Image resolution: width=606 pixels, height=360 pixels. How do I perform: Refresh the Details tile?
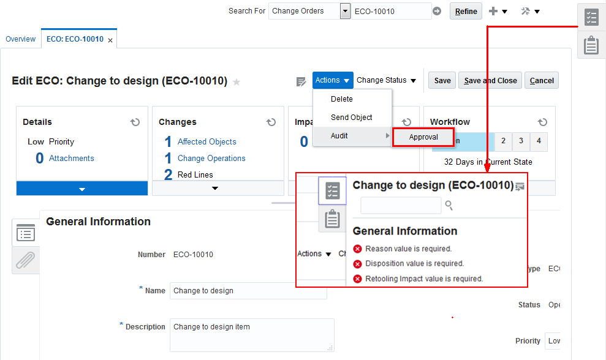tap(135, 122)
